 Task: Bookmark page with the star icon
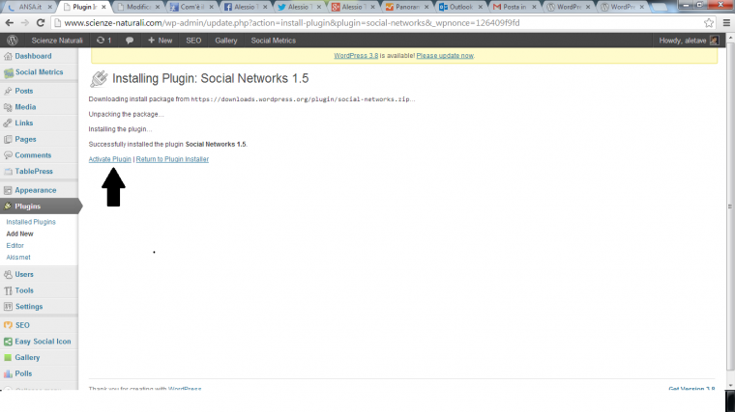tap(709, 23)
